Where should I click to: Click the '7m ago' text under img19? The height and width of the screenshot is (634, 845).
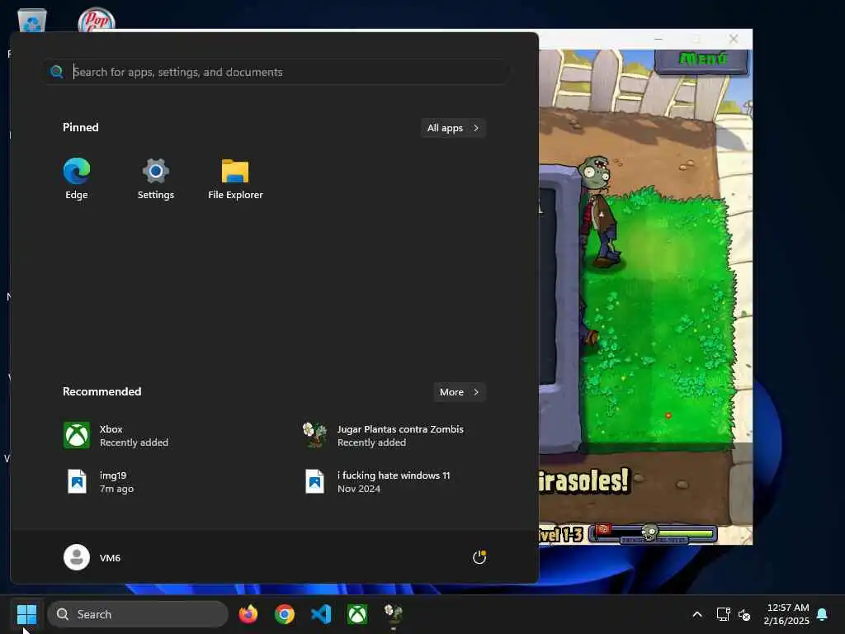point(116,489)
